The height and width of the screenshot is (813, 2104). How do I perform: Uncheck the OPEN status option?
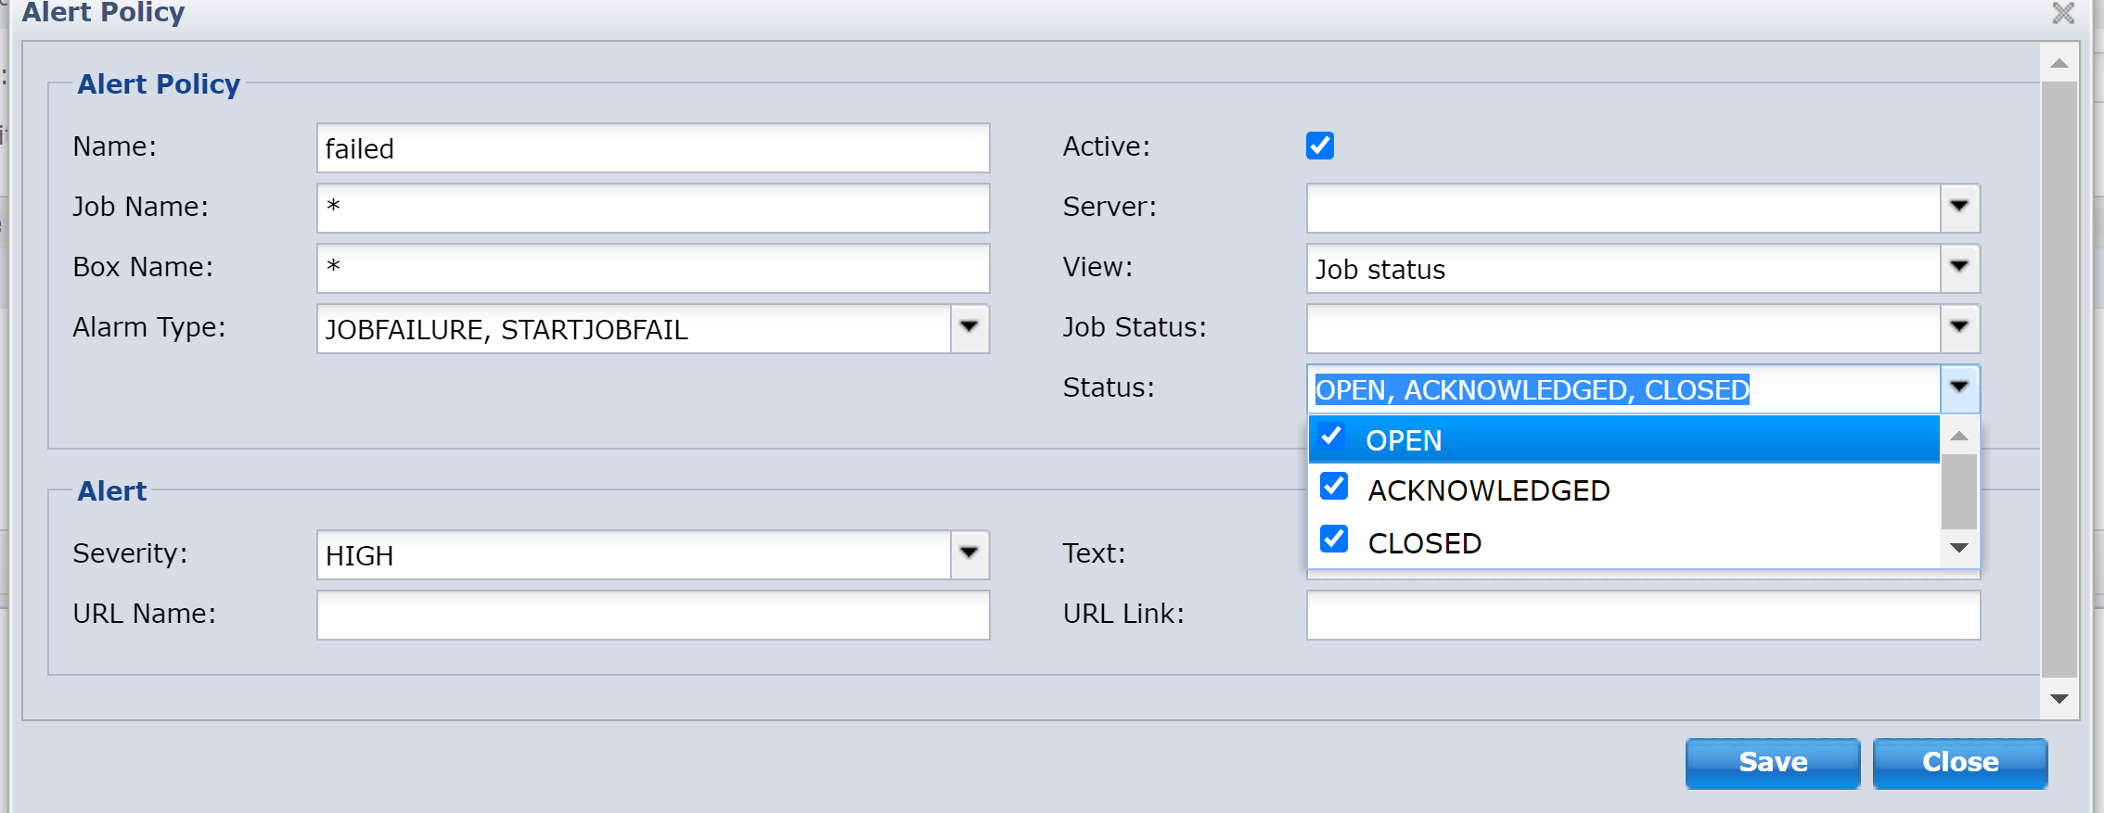1332,437
